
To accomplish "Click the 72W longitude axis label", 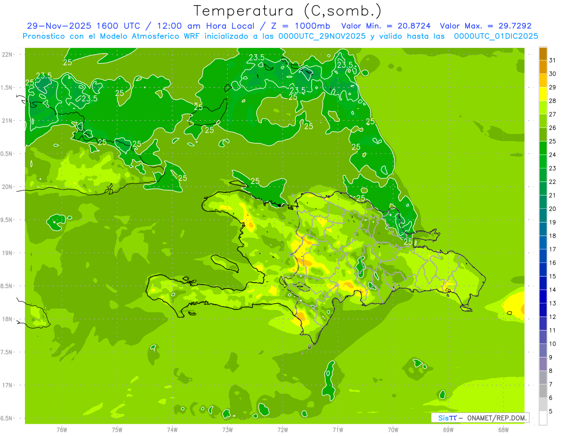I will point(282,430).
